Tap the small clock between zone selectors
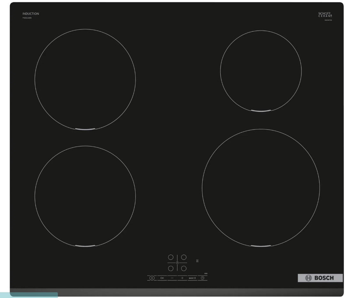This screenshot has width=359, height=298. click(177, 263)
